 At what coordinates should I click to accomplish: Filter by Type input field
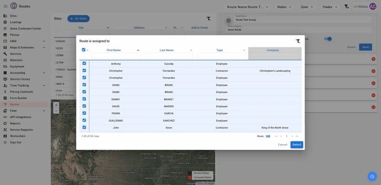[x=221, y=56]
